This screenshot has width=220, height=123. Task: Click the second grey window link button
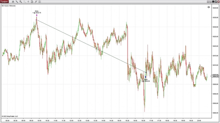click(x=211, y=2)
